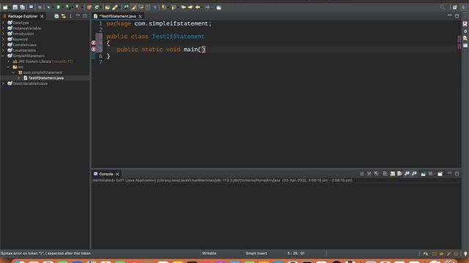Toggle Scroll Lock in the Console toolbar
This screenshot has width=469, height=263.
pos(393,174)
